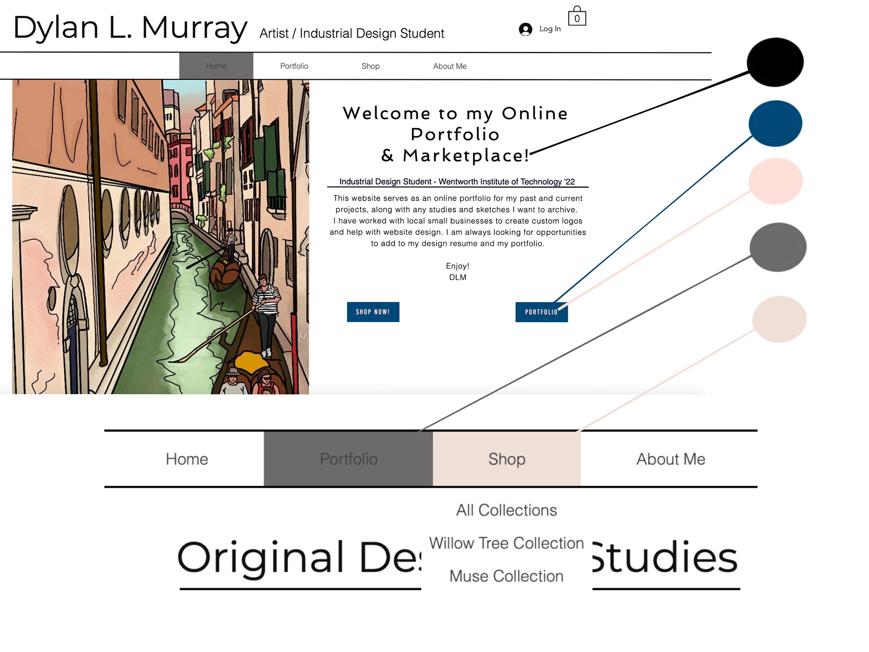Choose Willow Tree Collection from dropdown
Image resolution: width=869 pixels, height=652 pixels.
point(507,543)
